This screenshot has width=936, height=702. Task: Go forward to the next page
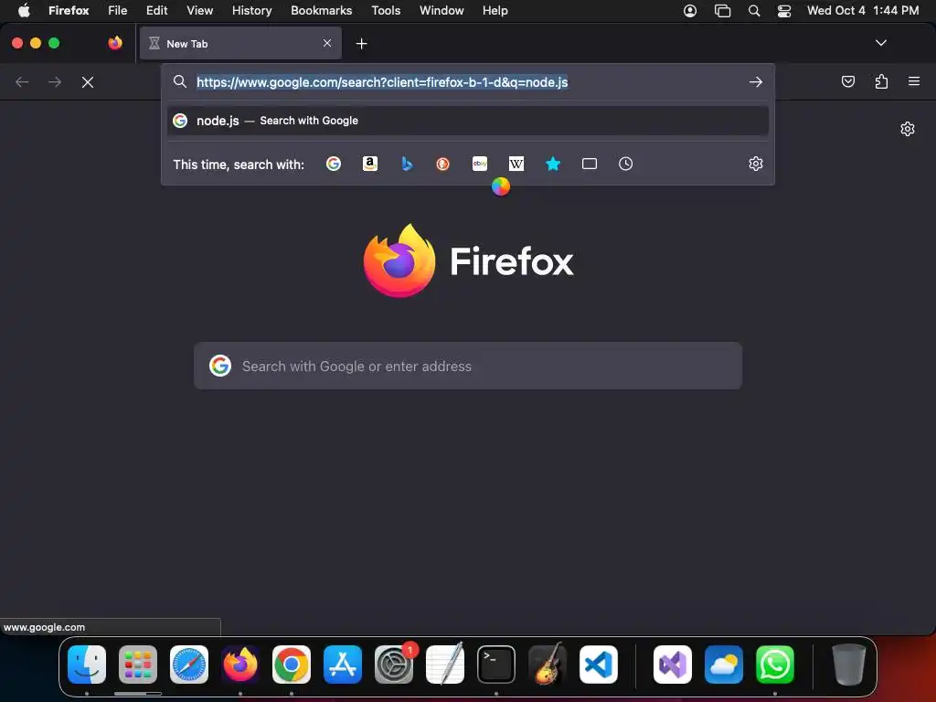[55, 81]
